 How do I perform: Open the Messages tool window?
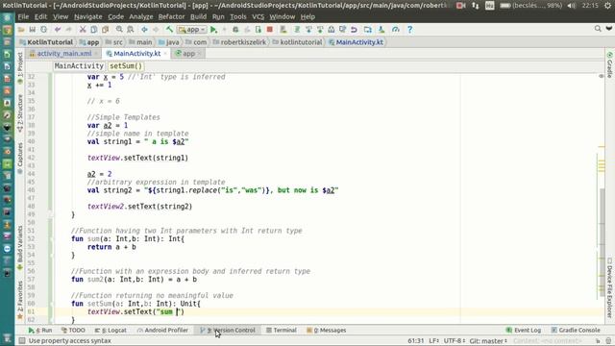pyautogui.click(x=327, y=331)
